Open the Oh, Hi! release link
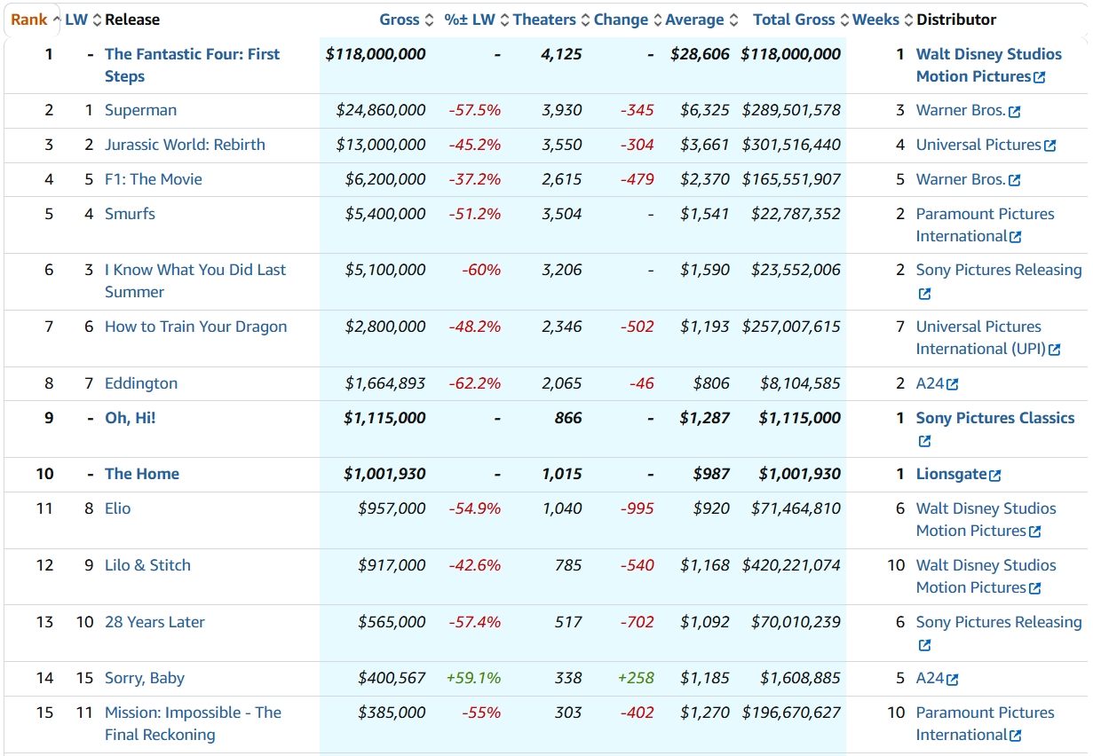1093x756 pixels. pyautogui.click(x=130, y=418)
